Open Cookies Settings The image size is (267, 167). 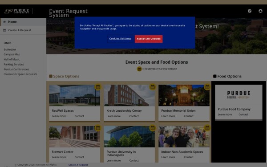[120, 39]
